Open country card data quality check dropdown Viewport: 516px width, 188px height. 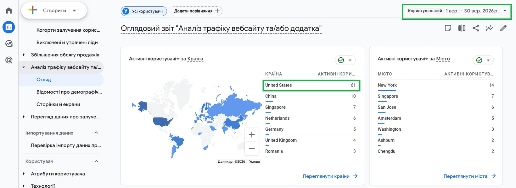(345, 60)
